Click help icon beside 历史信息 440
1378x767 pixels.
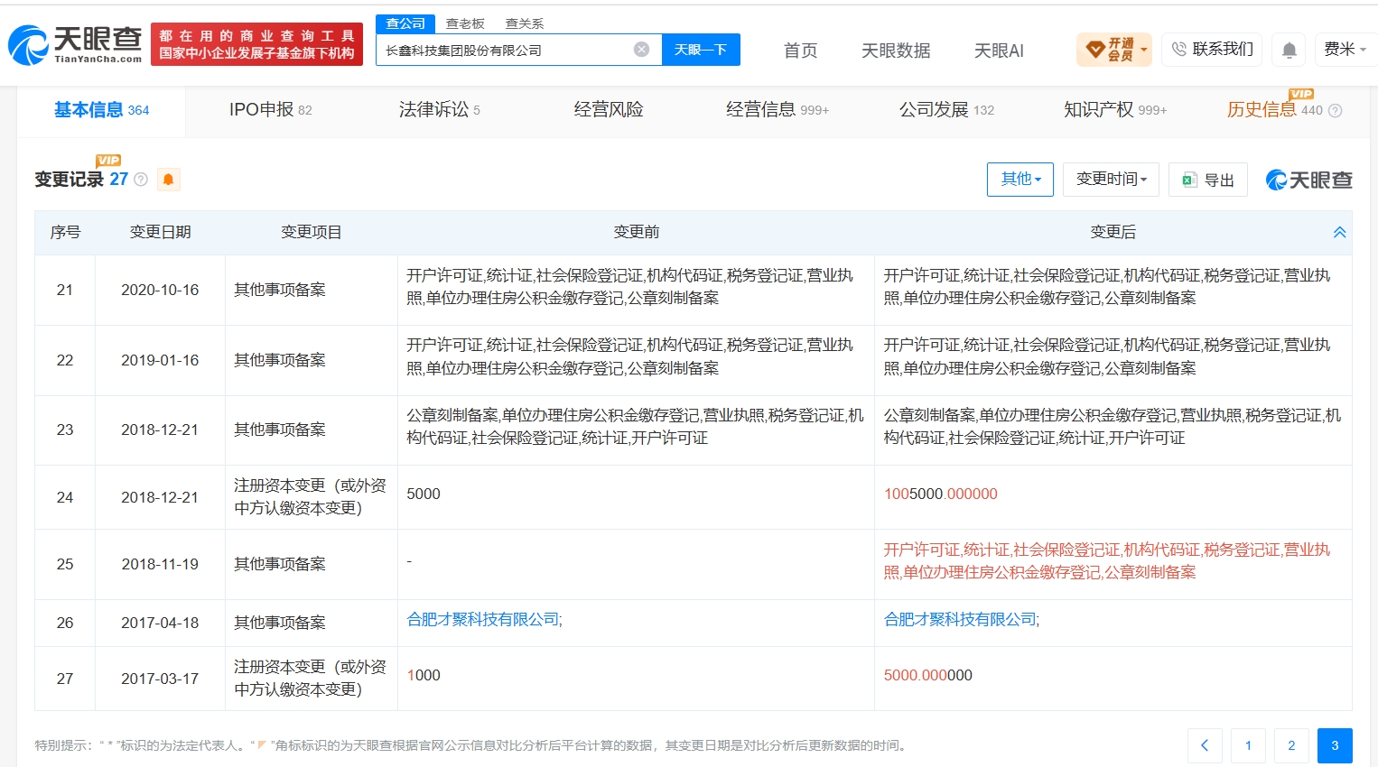pos(1336,111)
